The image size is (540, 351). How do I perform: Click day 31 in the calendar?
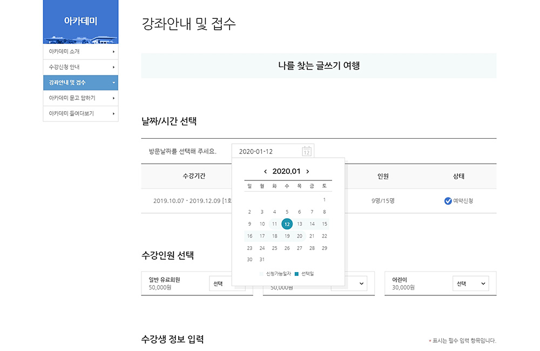pos(262,259)
